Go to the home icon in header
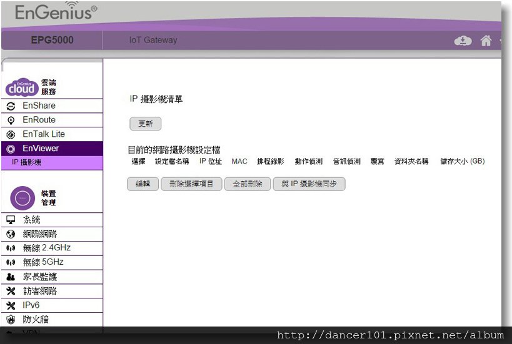Screen dimensions: 512x344 (486, 41)
